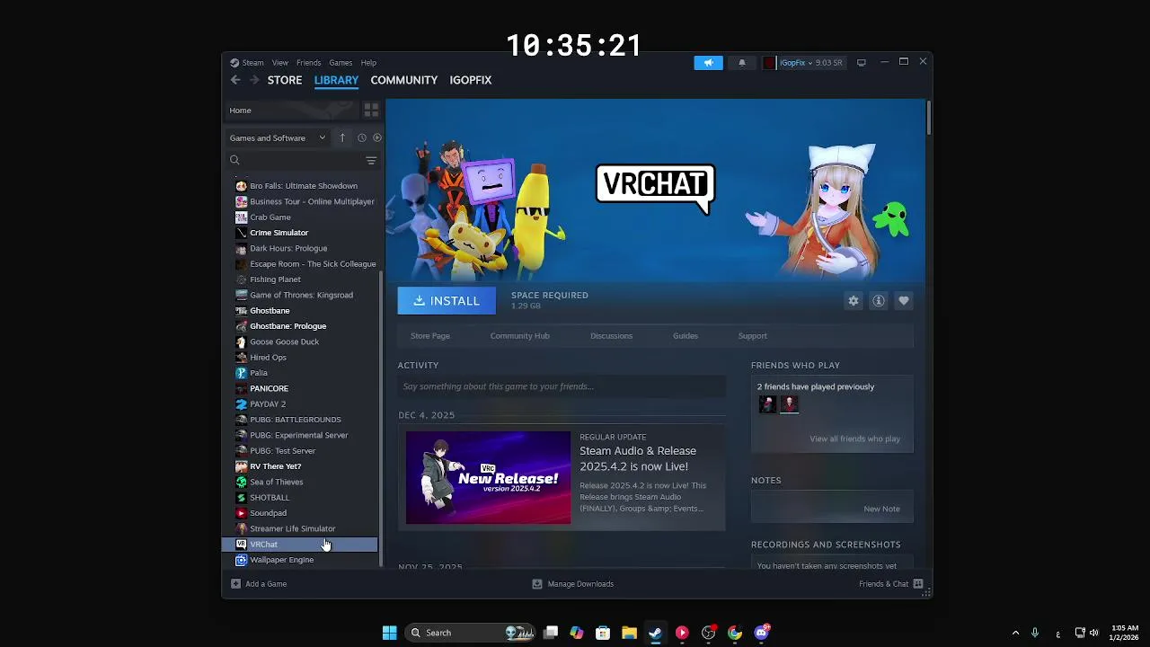
Task: Go back with the left arrow
Action: coord(235,80)
